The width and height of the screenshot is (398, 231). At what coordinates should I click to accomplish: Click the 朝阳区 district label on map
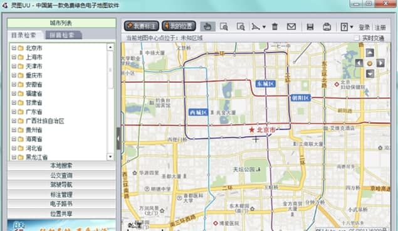click(301, 97)
